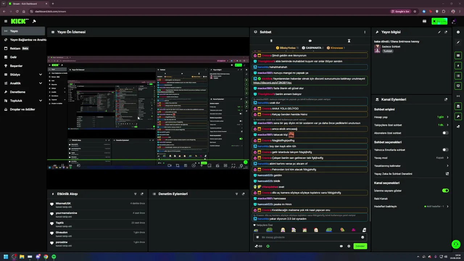This screenshot has height=261, width=464.
Task: Open Hesap yaşı setting showing 1 gün
Action: click(411, 117)
